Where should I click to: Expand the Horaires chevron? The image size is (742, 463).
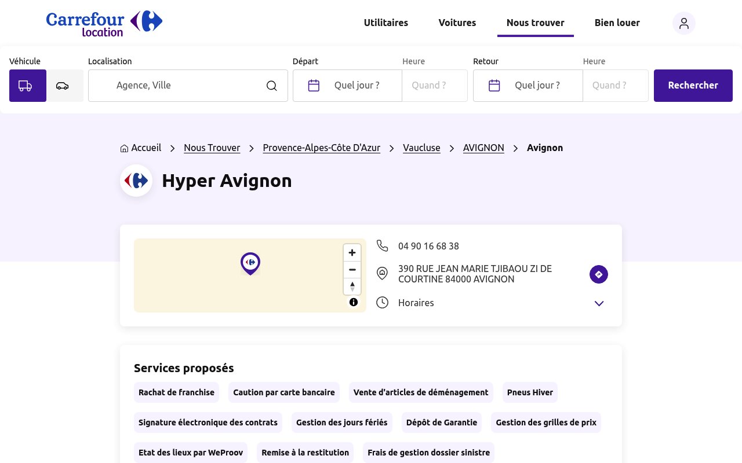coord(599,303)
